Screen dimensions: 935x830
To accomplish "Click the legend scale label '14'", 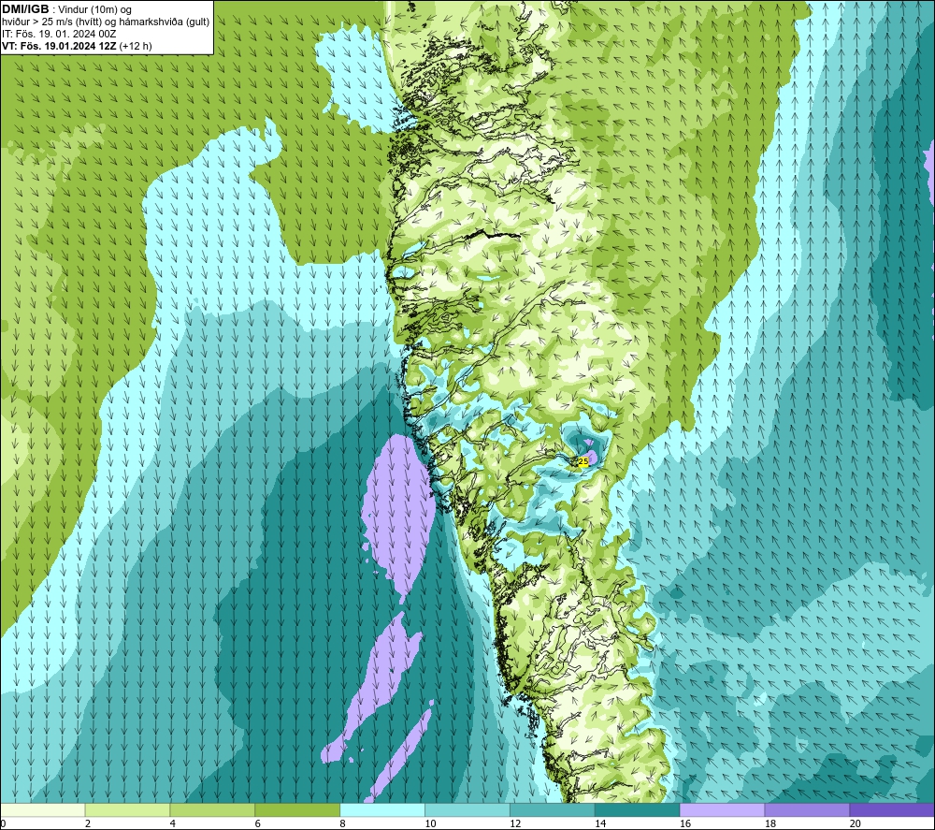I will 600,823.
